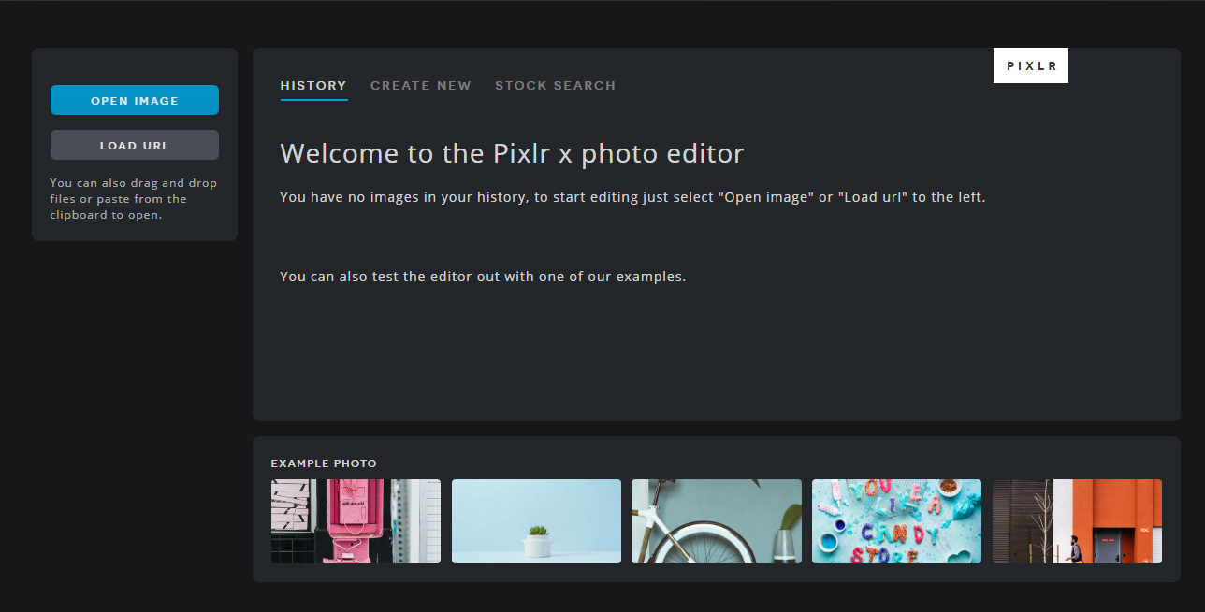Switch to the History tab
The height and width of the screenshot is (612, 1205).
[x=313, y=86]
